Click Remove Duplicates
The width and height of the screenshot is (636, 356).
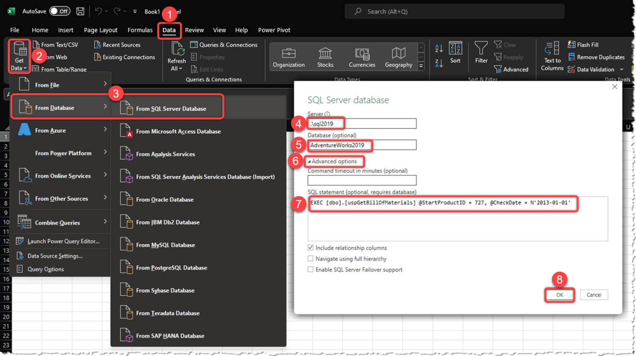coord(596,57)
